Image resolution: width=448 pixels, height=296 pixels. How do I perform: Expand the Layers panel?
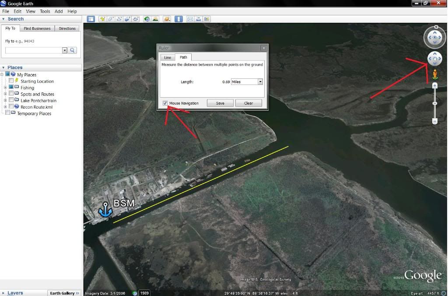pyautogui.click(x=3, y=293)
